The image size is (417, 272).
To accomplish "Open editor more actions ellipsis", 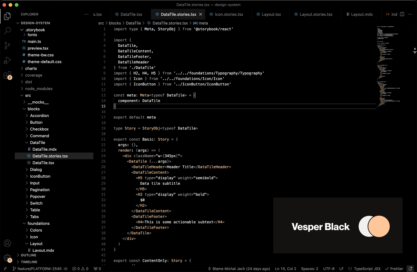I will (410, 14).
